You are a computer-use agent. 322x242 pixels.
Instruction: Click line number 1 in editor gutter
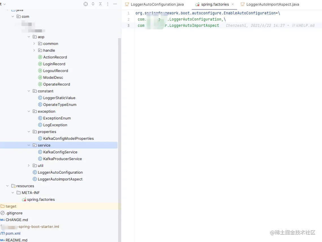pos(129,13)
